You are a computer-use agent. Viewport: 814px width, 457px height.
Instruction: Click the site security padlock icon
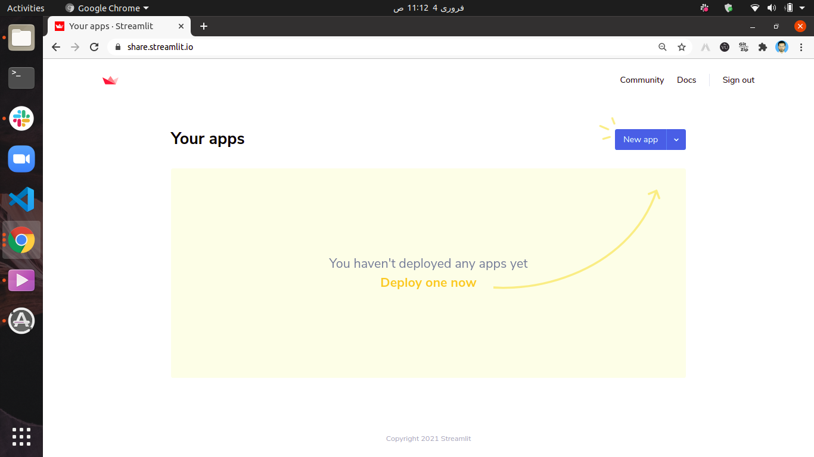pos(117,46)
